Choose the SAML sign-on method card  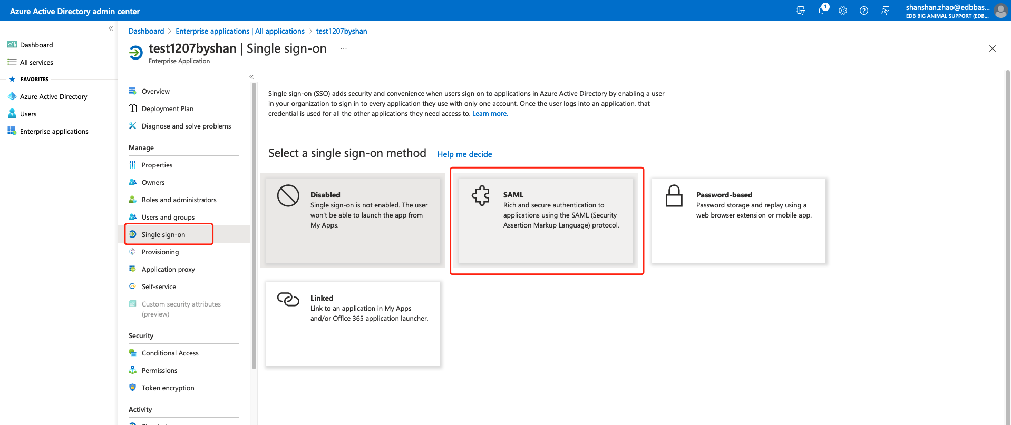tap(546, 221)
